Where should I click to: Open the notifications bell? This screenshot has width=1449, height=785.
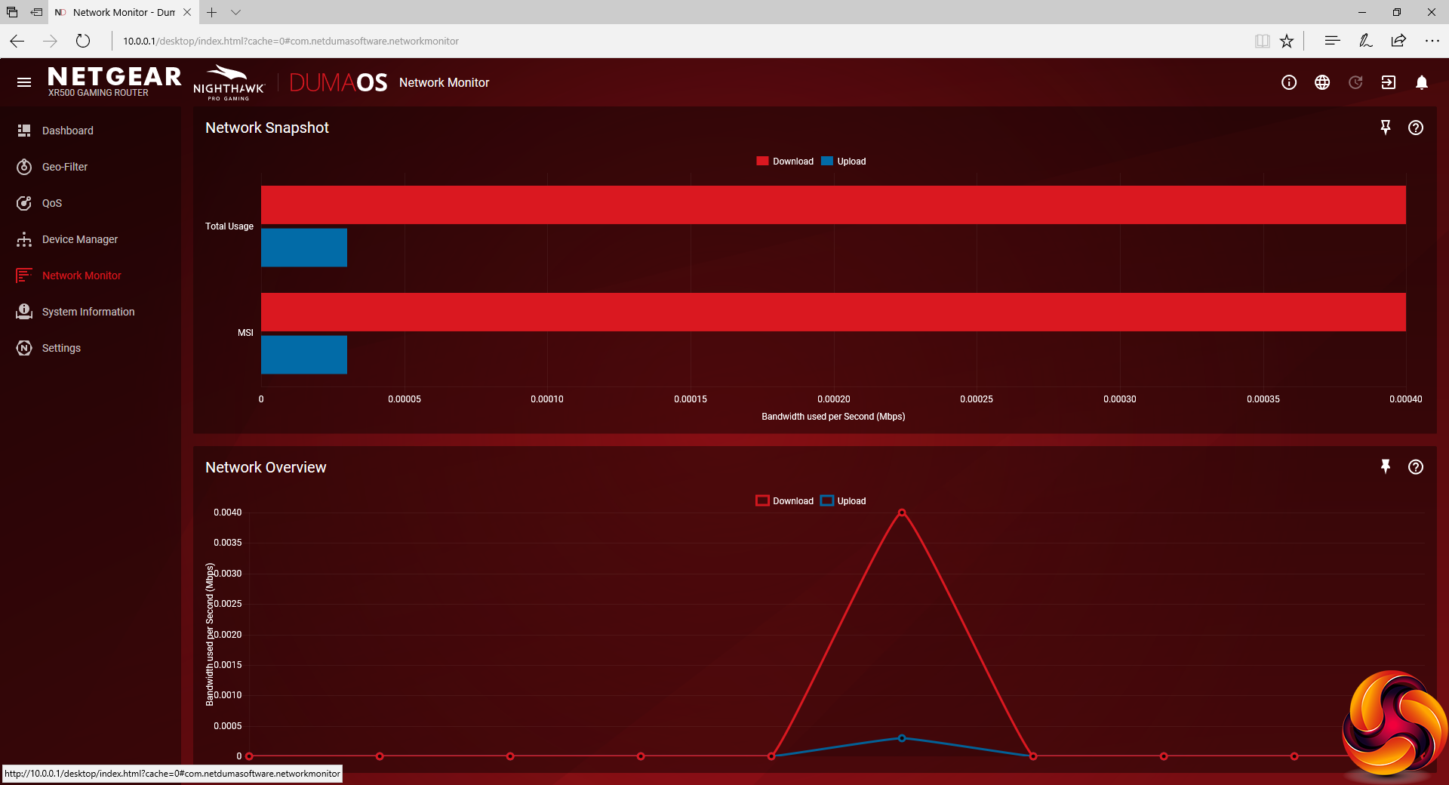tap(1422, 82)
